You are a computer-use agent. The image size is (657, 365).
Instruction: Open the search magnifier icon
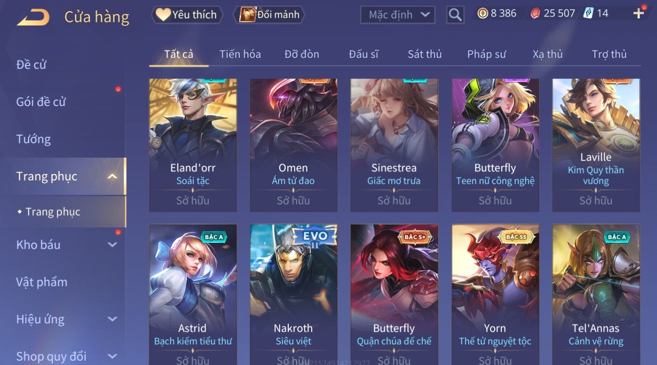pyautogui.click(x=455, y=15)
